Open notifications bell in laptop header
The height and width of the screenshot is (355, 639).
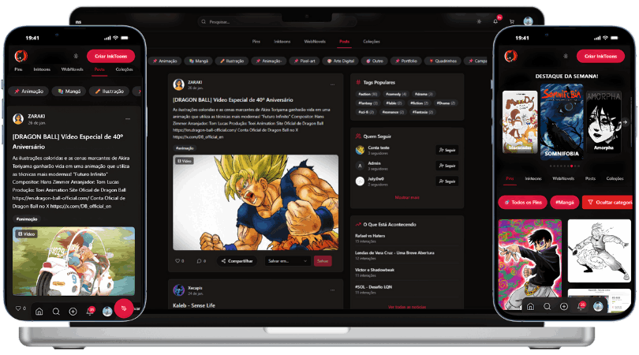point(495,21)
